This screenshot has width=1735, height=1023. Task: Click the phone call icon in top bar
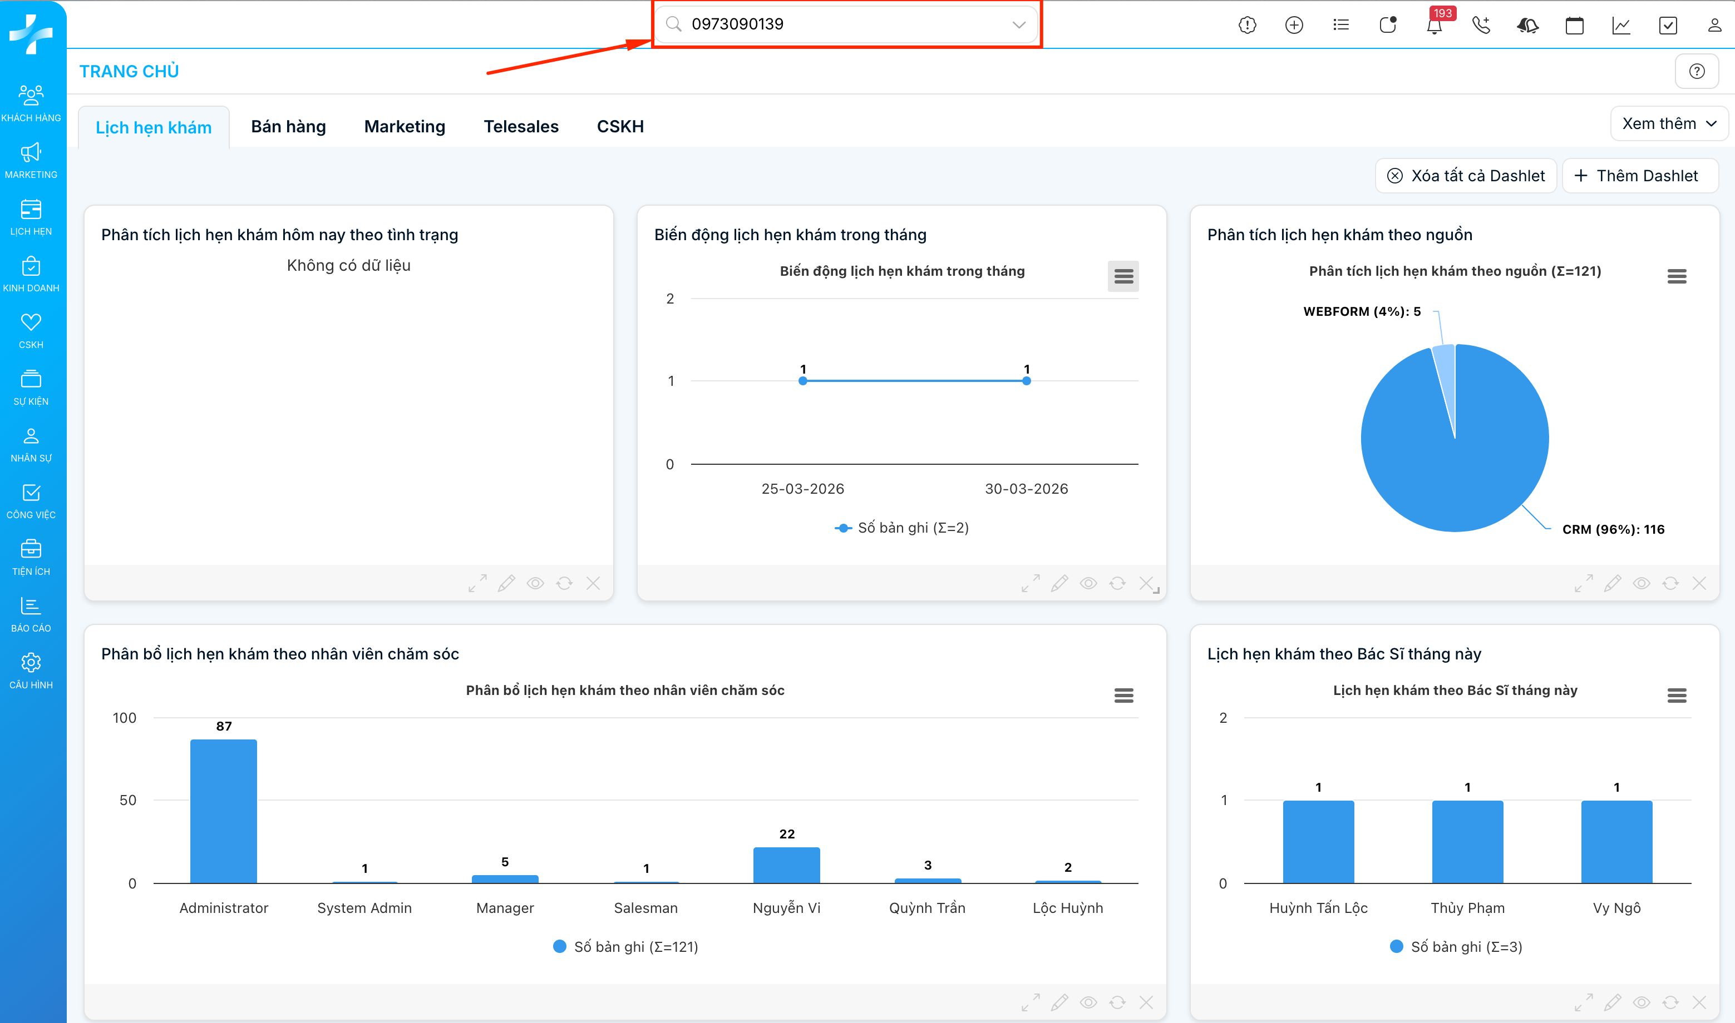(1481, 26)
